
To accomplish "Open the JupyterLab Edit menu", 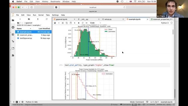I will (x=23, y=15).
